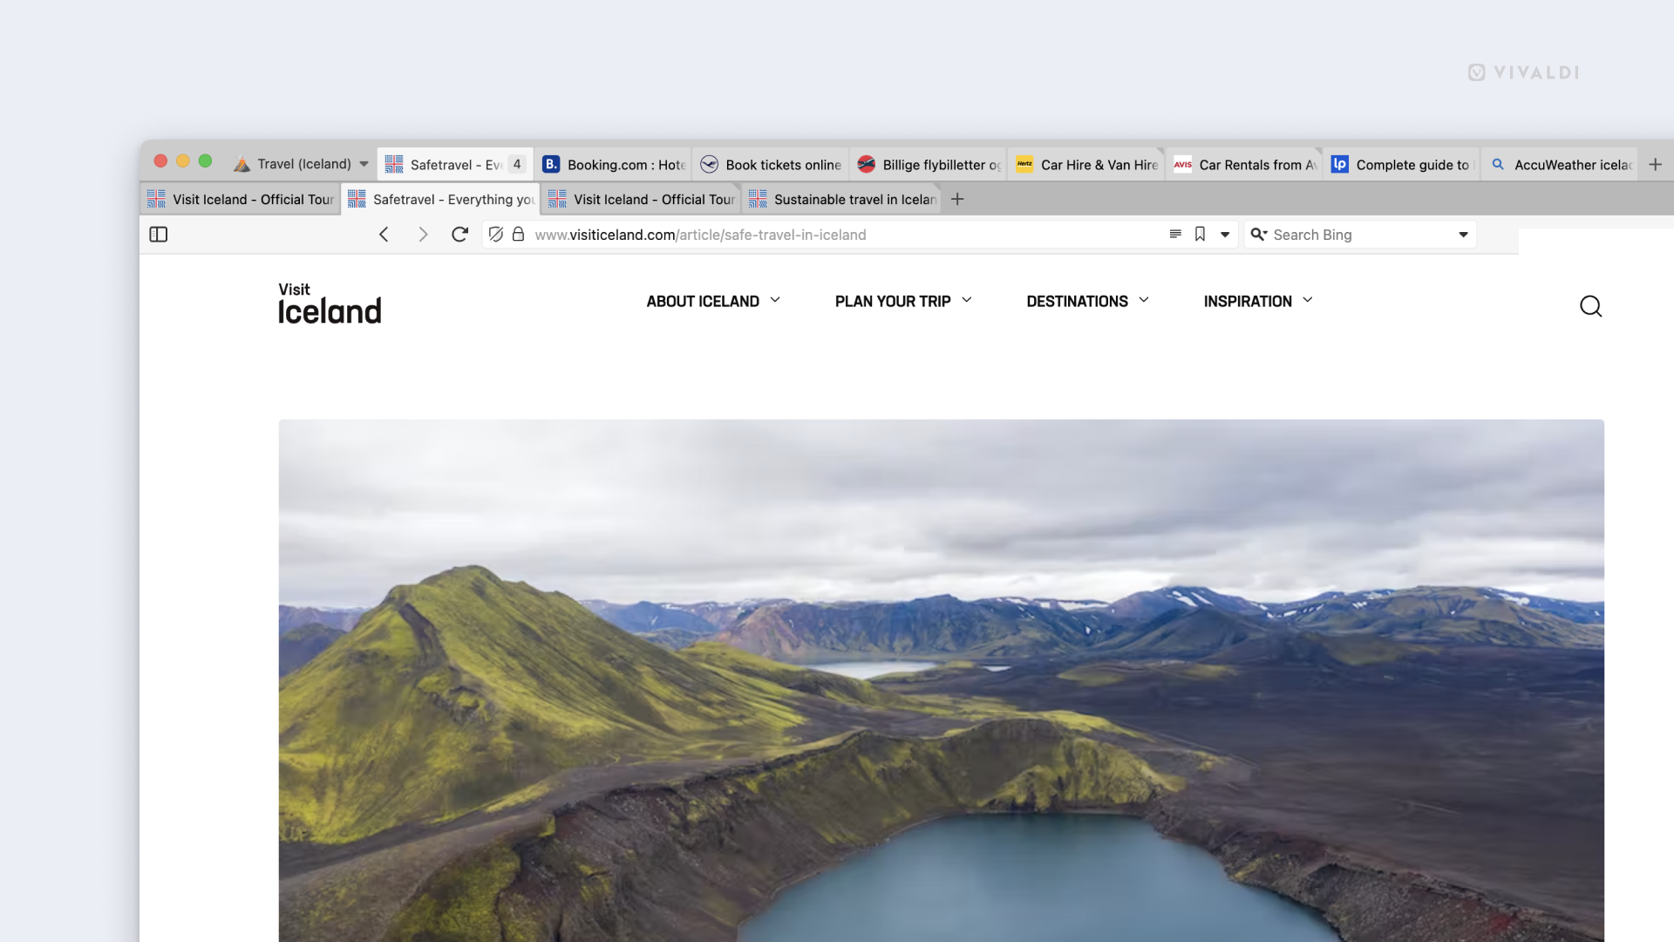Open the tracker blocker shield icon
Viewport: 1674px width, 942px height.
point(496,235)
